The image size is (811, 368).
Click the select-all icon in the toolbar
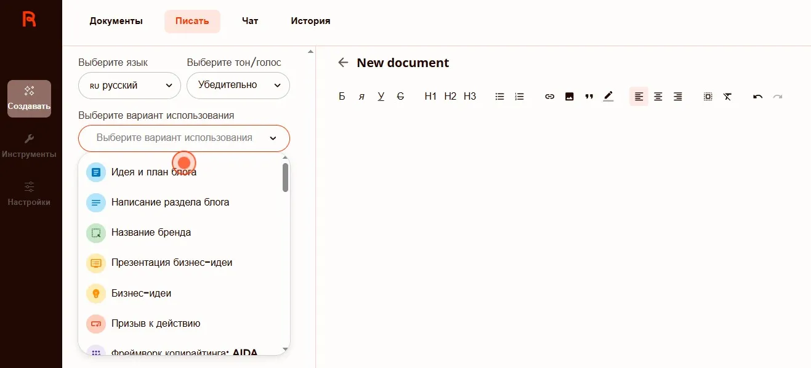(x=708, y=97)
